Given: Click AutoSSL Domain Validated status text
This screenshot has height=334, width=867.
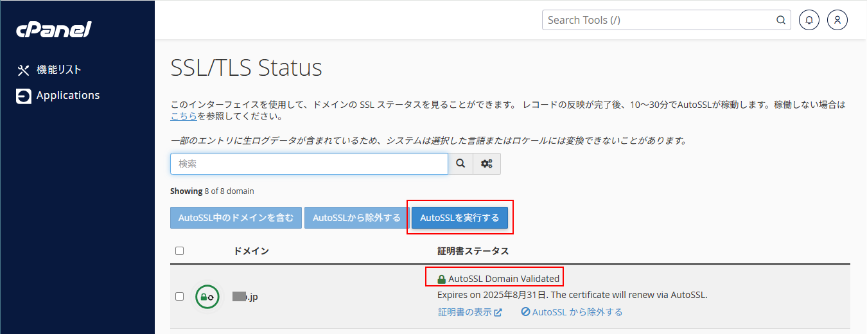Looking at the screenshot, I should click(x=504, y=279).
